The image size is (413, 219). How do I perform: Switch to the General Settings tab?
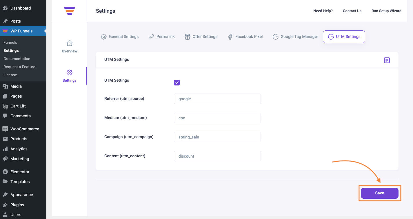pos(120,37)
